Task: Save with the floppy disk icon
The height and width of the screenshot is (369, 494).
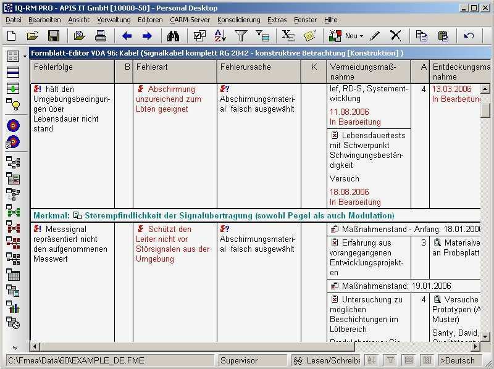Action: (x=54, y=36)
